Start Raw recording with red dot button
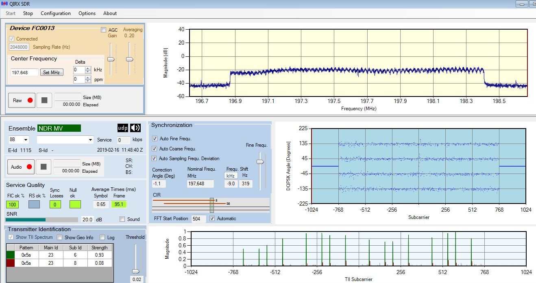 pos(22,101)
